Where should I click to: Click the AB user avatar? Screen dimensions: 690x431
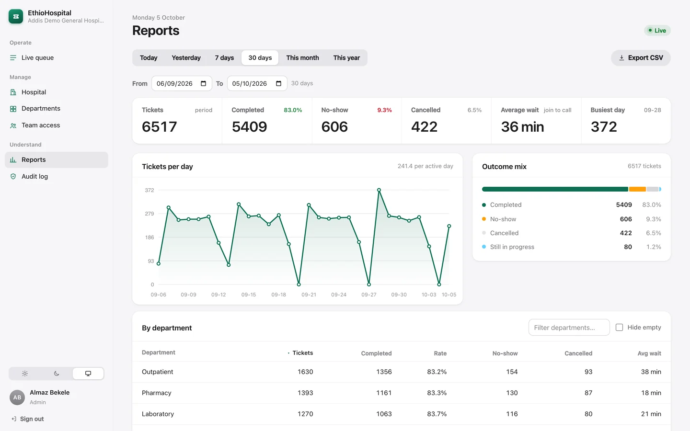coord(17,397)
